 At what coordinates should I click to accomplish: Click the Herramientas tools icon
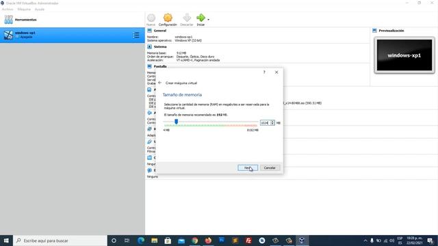click(8, 20)
